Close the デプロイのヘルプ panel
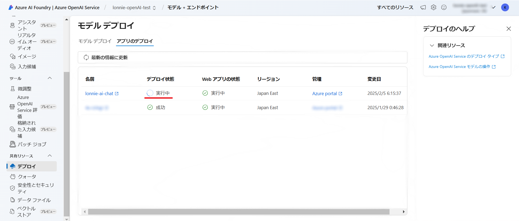The image size is (519, 221). click(509, 29)
